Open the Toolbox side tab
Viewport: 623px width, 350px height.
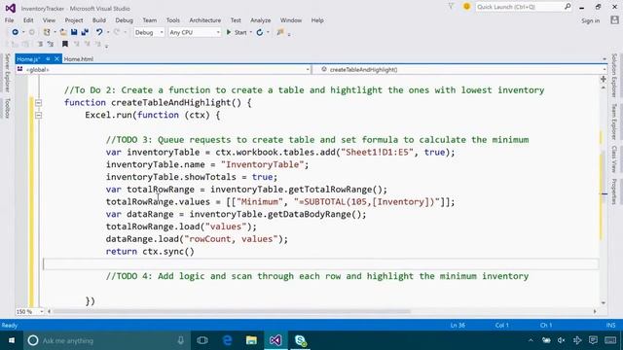(x=7, y=108)
